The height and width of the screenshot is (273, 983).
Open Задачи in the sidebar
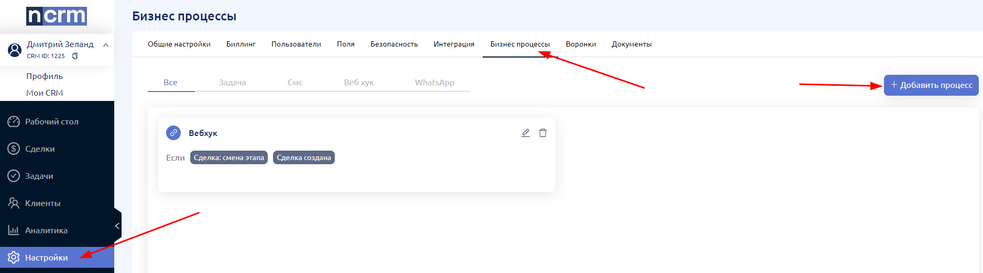[x=39, y=176]
